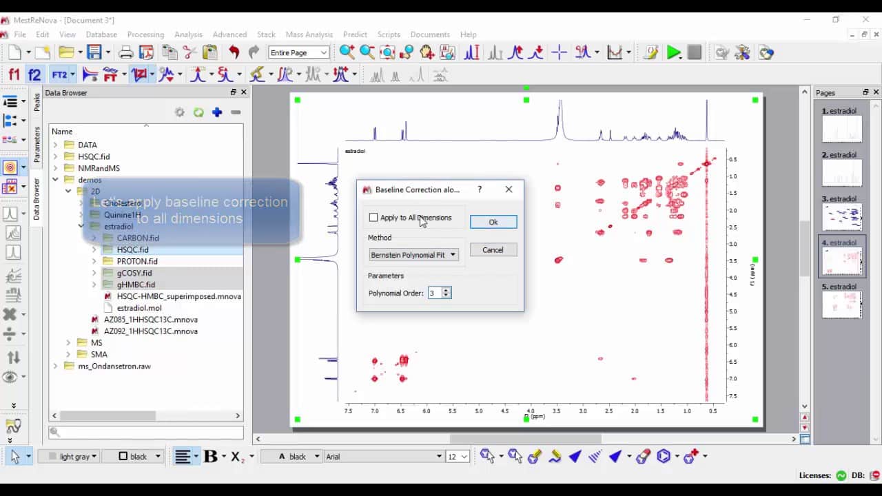Click the Print icon in toolbar
Screen dimensions: 882x496
126,52
